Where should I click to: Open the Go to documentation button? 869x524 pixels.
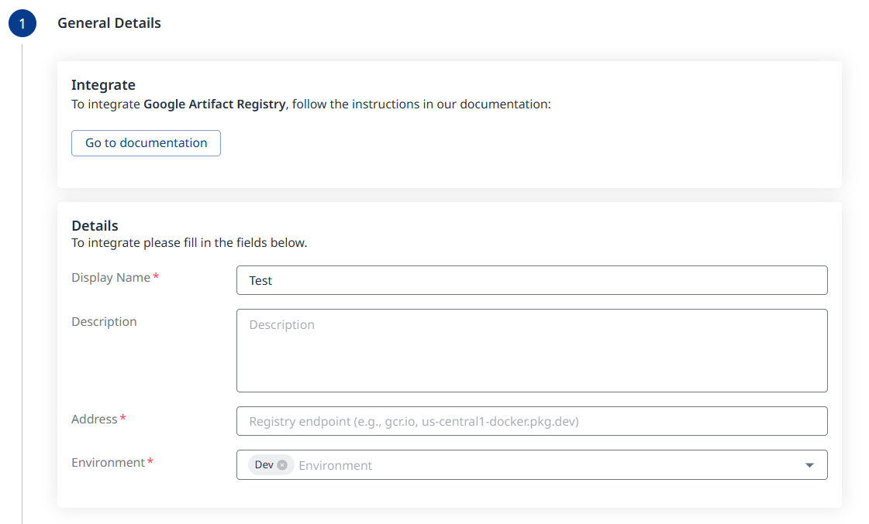coord(146,143)
